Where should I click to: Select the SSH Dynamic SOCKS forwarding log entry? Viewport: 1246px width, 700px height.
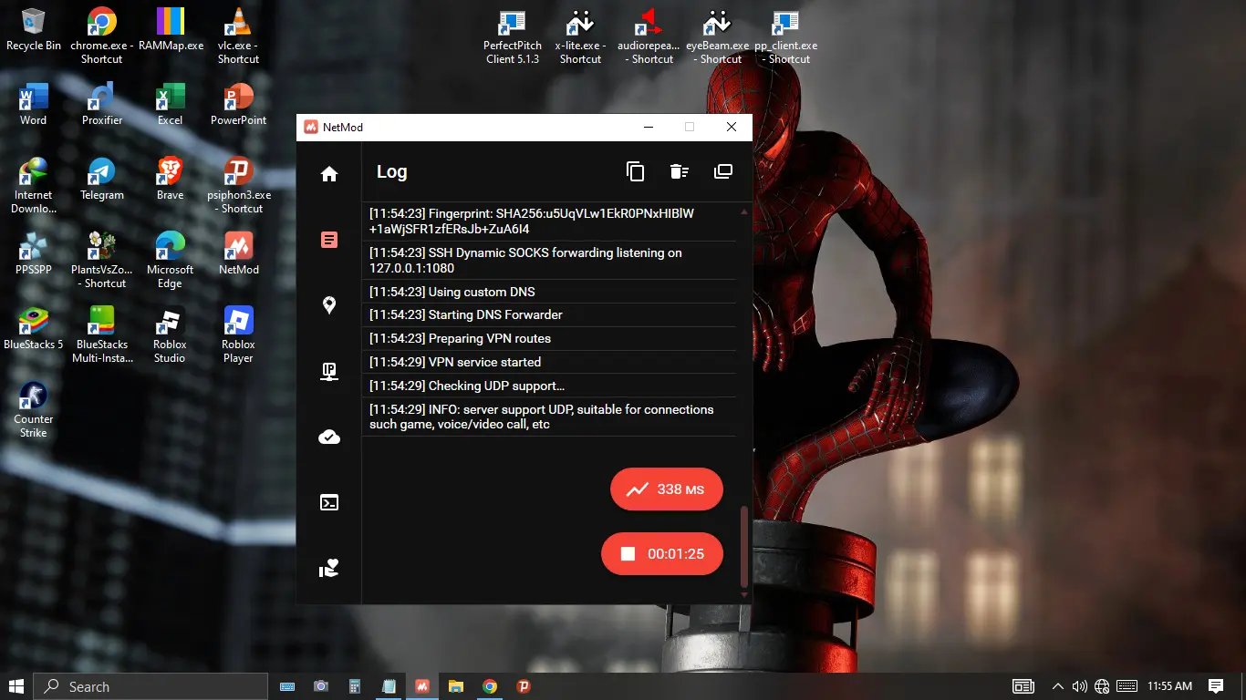[549, 261]
